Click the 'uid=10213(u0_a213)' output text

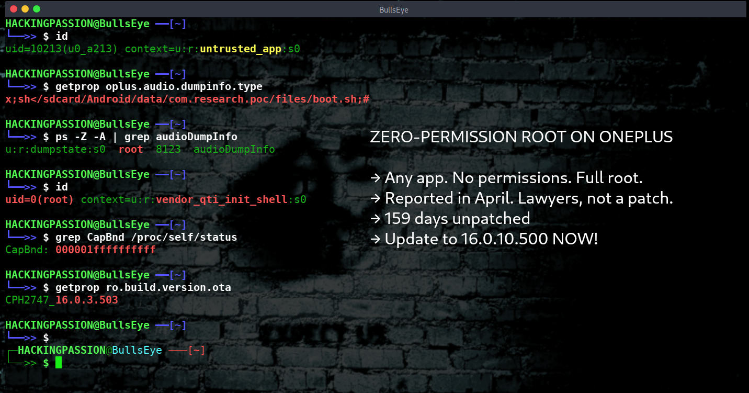(x=62, y=49)
